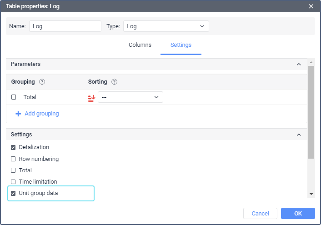Close the Table properties dialog
This screenshot has height=225, width=321.
coord(311,6)
